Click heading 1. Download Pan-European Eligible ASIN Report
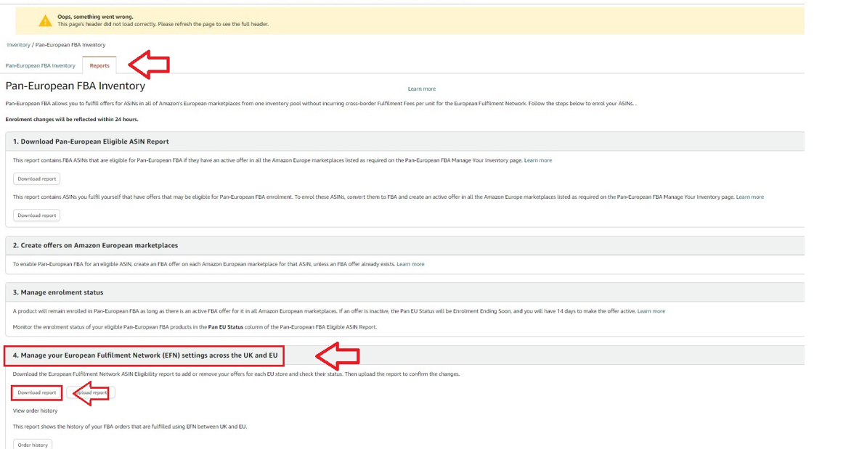This screenshot has height=449, width=867. pos(91,141)
